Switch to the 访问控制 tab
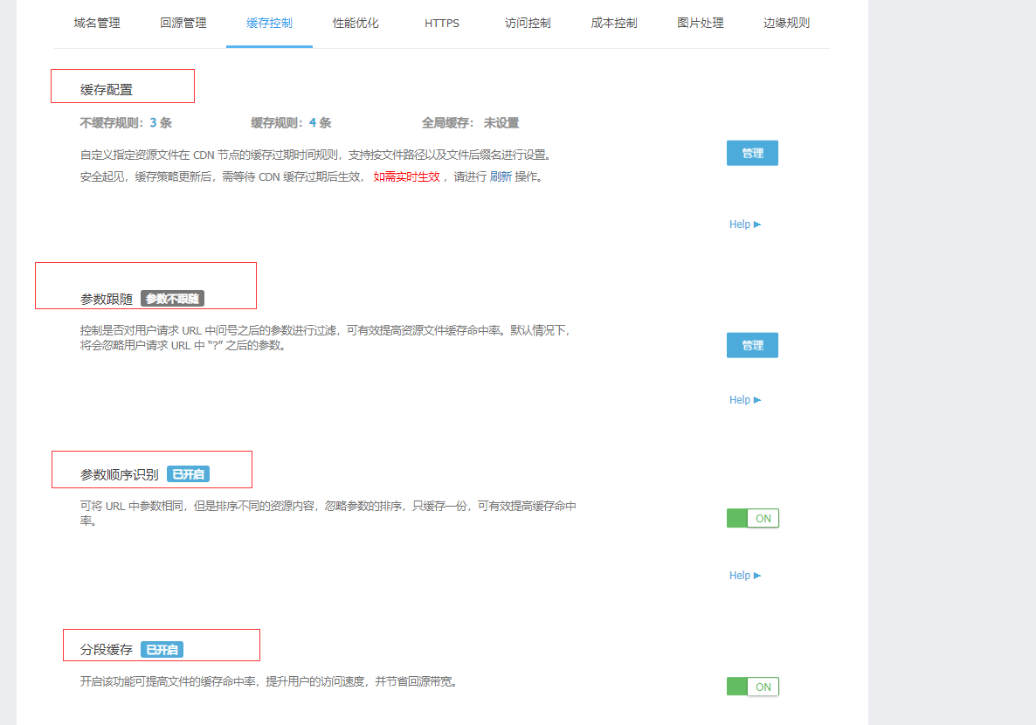The image size is (1036, 725). click(x=528, y=24)
